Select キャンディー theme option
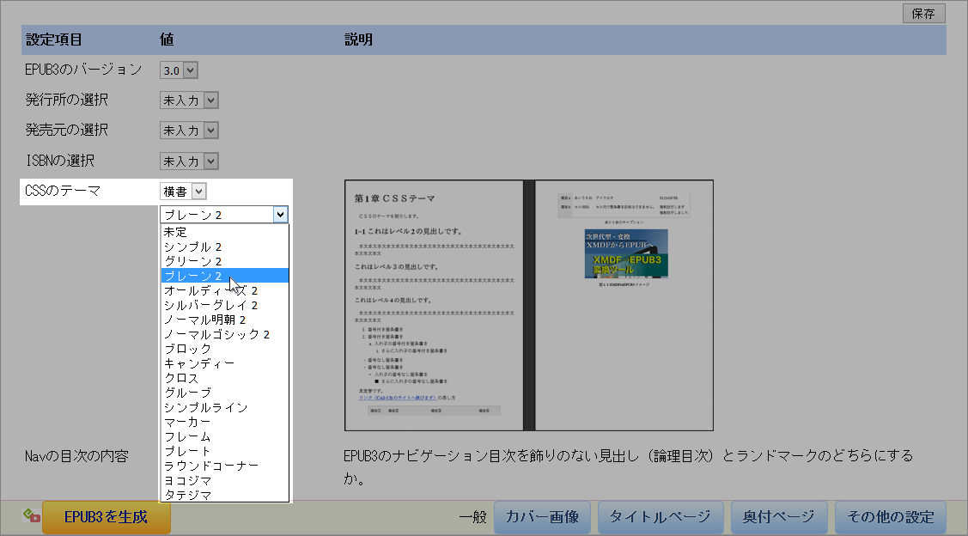This screenshot has width=968, height=536. [x=224, y=363]
